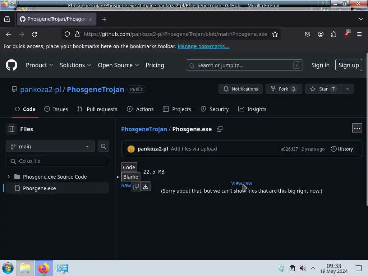Switch to the Actions tab

[140, 109]
